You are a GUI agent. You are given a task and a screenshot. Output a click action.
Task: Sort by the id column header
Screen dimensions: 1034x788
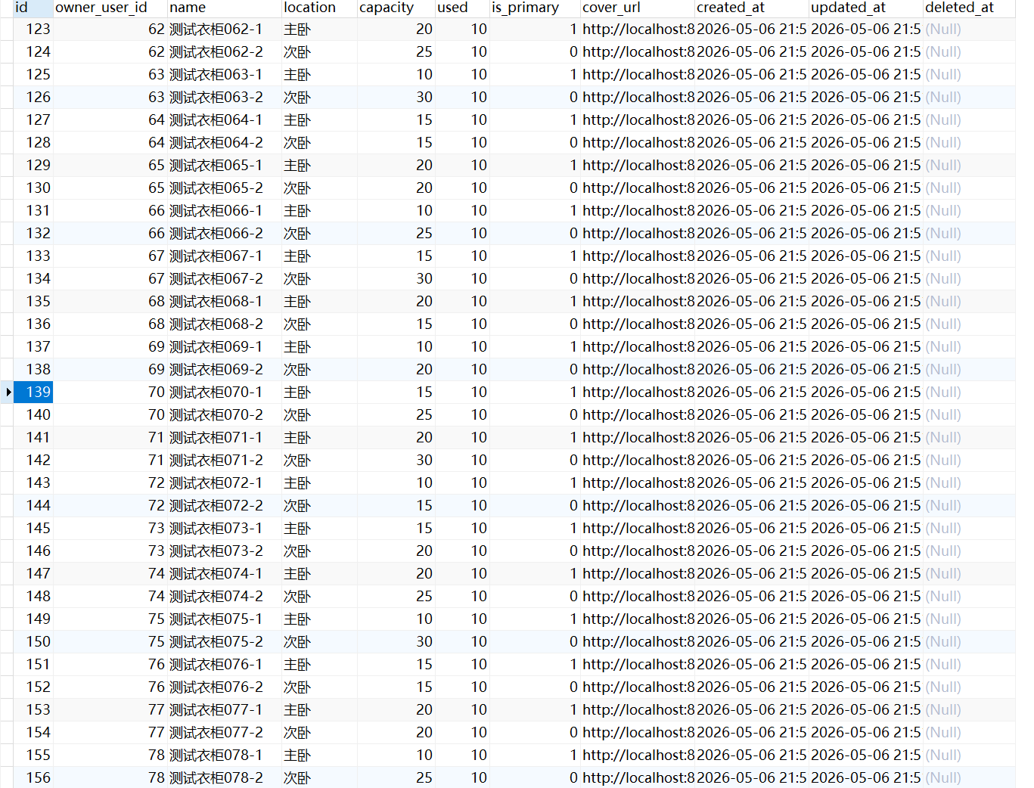(x=33, y=8)
